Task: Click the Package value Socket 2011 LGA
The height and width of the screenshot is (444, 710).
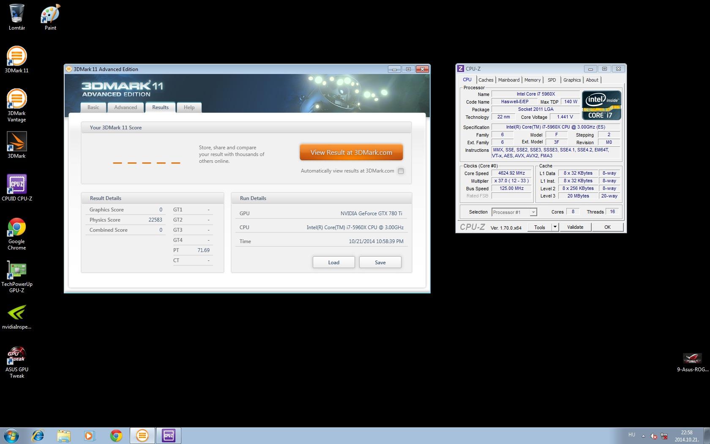Action: [536, 109]
